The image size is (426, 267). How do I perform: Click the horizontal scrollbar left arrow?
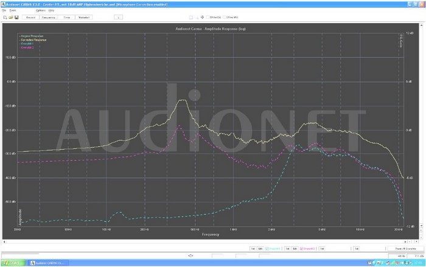tap(4, 241)
